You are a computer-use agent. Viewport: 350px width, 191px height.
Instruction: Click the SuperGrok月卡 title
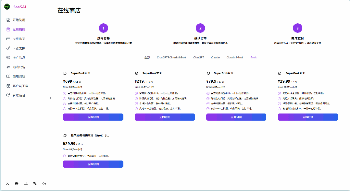pyautogui.click(x=224, y=73)
